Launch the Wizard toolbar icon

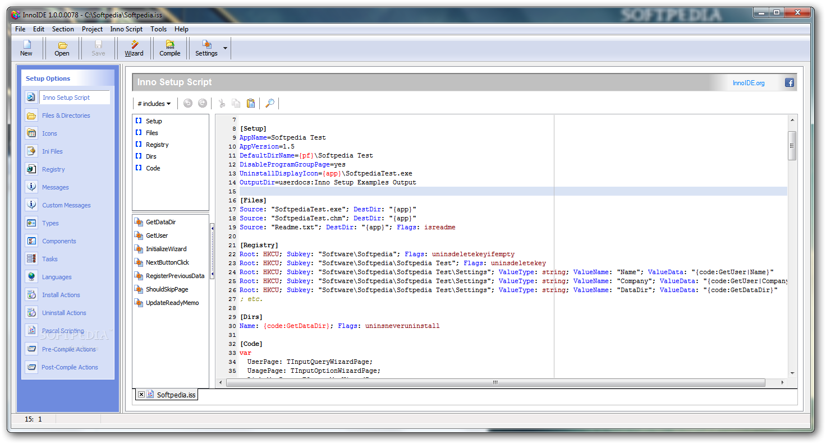point(134,48)
